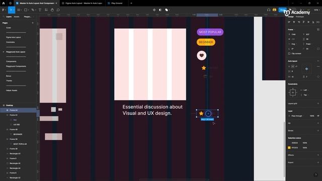This screenshot has width=322, height=181.
Task: Click the home icon in title bar
Action: click(x=4, y=4)
